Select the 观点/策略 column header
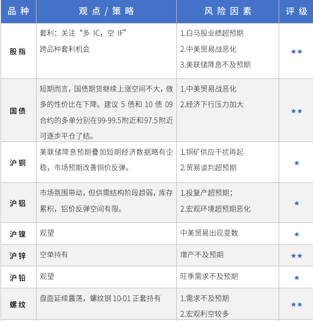This screenshot has width=313, height=321. pyautogui.click(x=107, y=11)
